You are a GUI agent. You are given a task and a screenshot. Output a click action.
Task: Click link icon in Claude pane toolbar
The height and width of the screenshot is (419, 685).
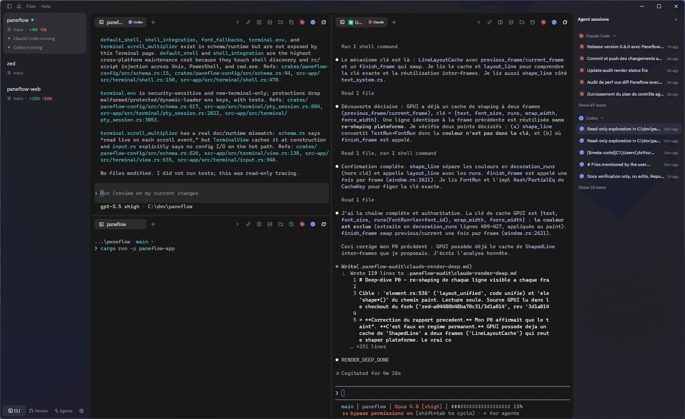pyautogui.click(x=490, y=22)
